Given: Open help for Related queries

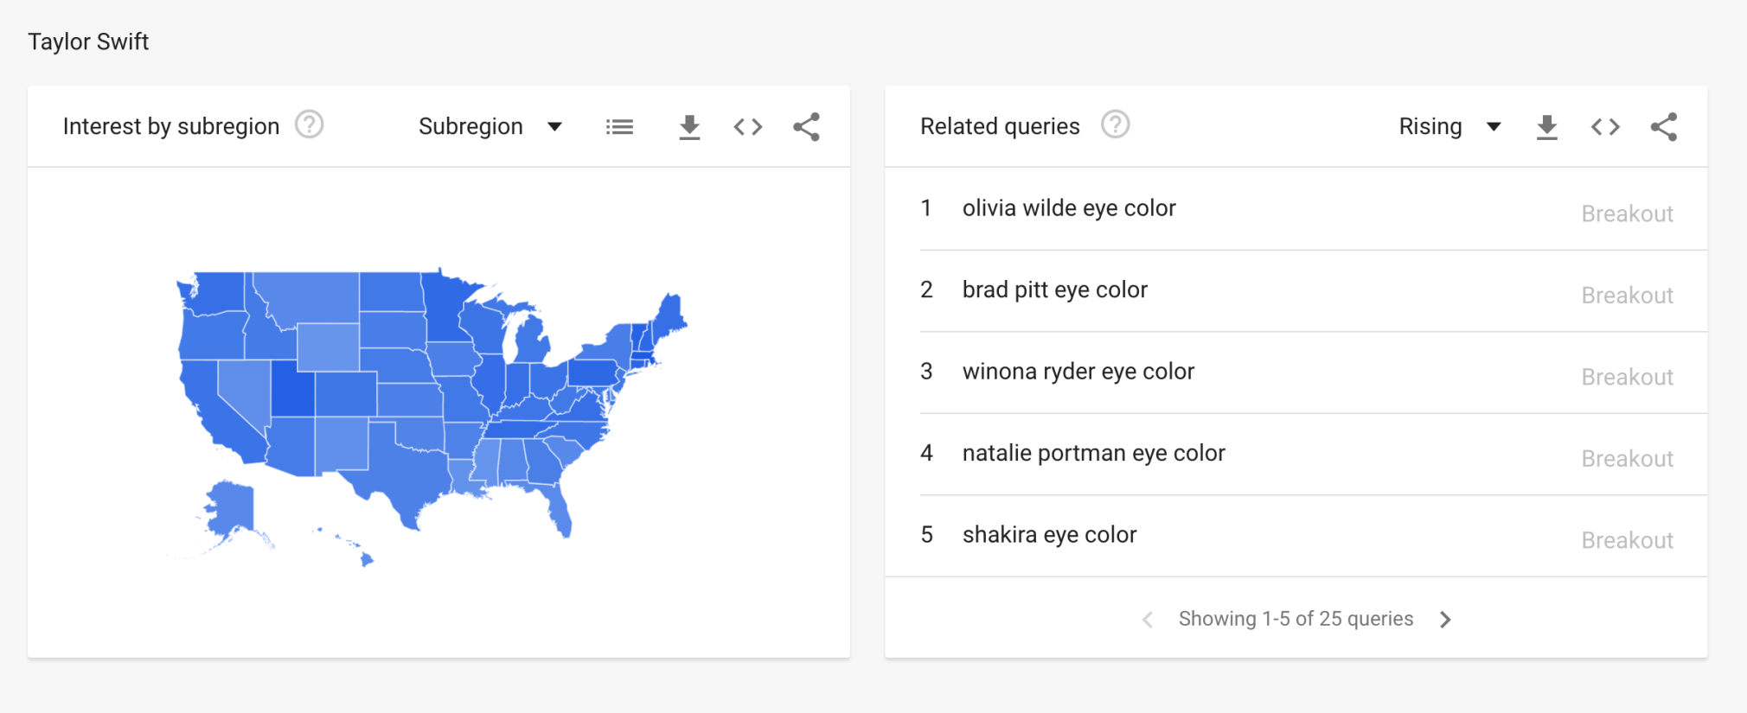Looking at the screenshot, I should click(1115, 125).
